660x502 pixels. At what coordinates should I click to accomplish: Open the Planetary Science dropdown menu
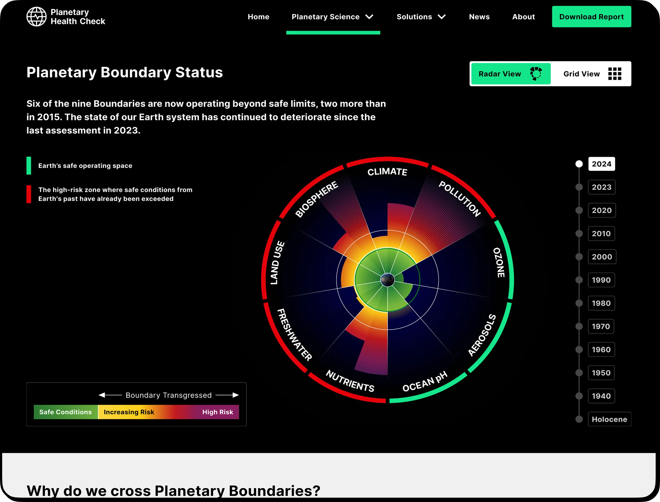tap(325, 17)
